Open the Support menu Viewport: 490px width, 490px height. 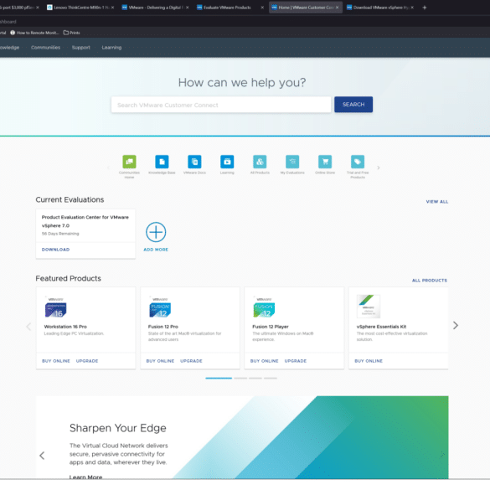[81, 48]
